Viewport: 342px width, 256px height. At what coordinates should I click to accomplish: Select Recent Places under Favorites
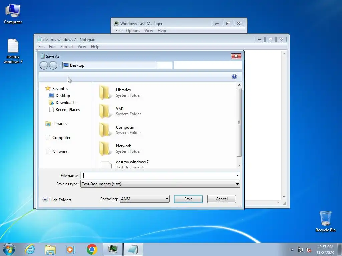[64, 109]
